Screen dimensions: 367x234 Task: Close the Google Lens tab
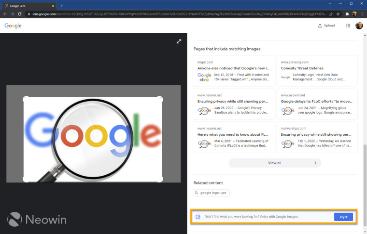(53, 6)
